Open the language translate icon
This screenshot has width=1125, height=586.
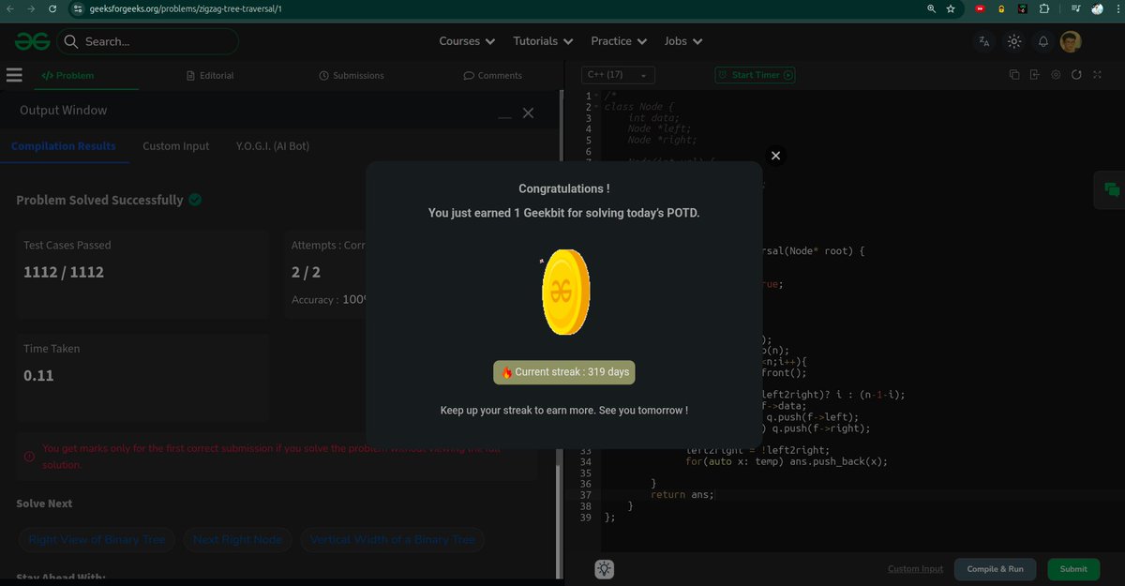[983, 41]
